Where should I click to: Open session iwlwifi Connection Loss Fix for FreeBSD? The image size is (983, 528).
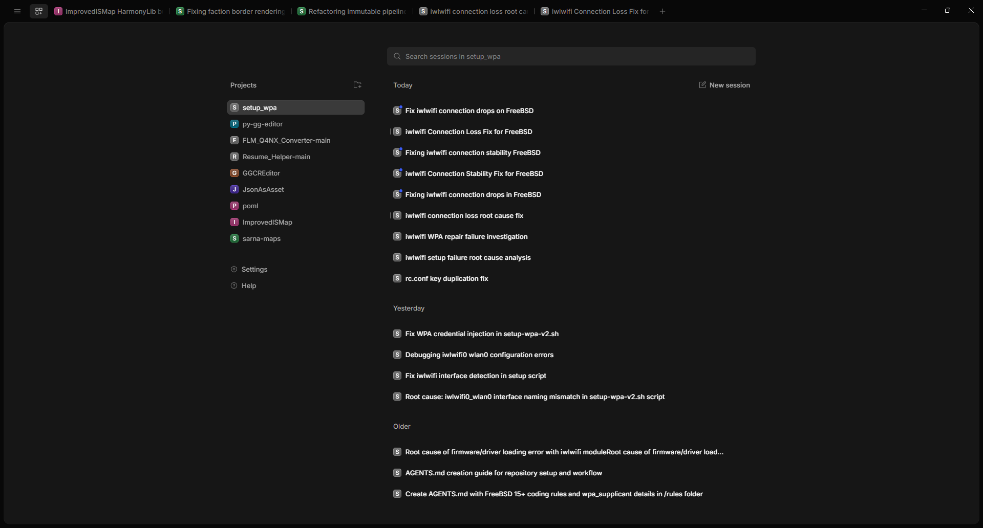point(571,131)
